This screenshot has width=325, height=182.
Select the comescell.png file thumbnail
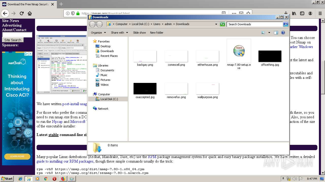[176, 56]
